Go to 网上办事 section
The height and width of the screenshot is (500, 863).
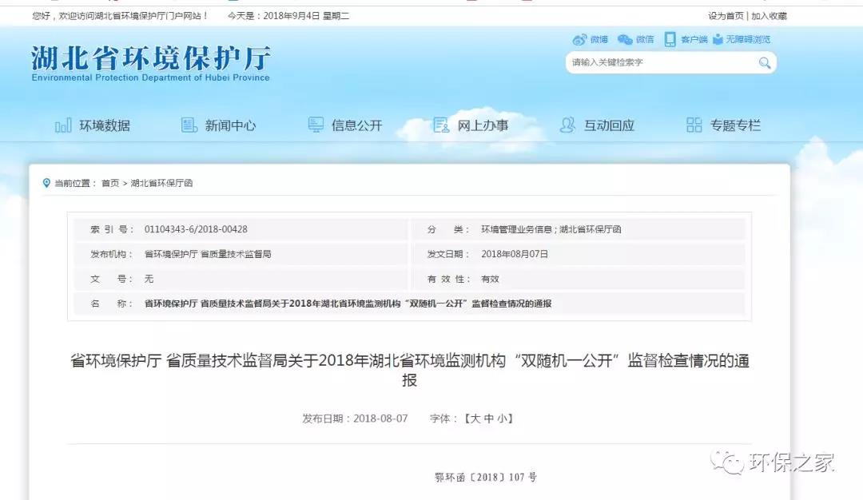coord(471,125)
